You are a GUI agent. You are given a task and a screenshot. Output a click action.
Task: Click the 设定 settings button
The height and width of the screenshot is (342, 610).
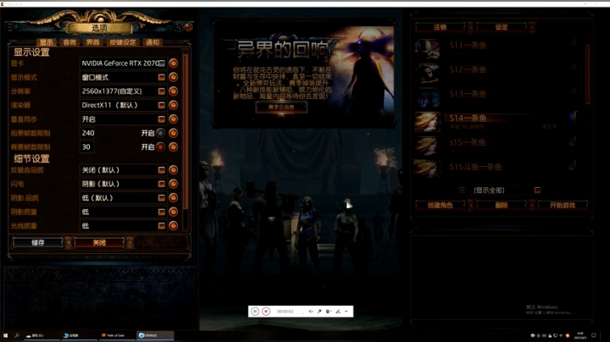point(502,27)
